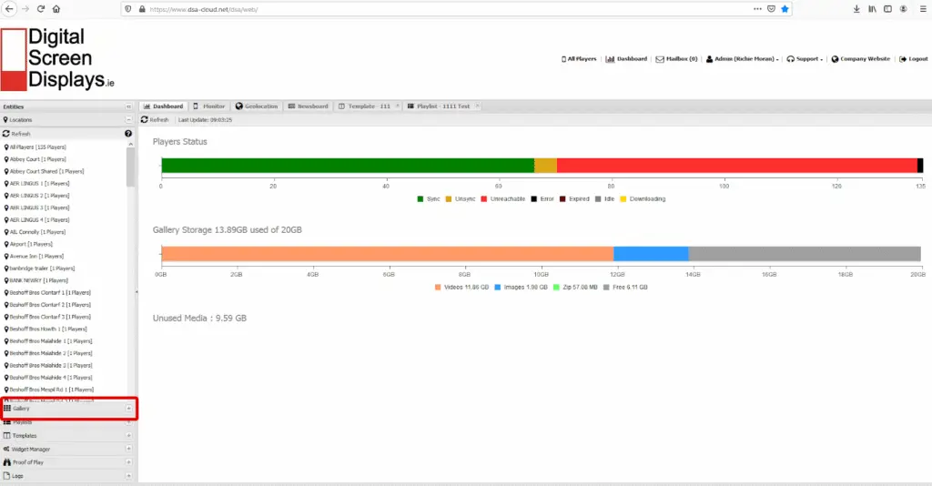Toggle the Unreachable legend entry

[x=502, y=199]
